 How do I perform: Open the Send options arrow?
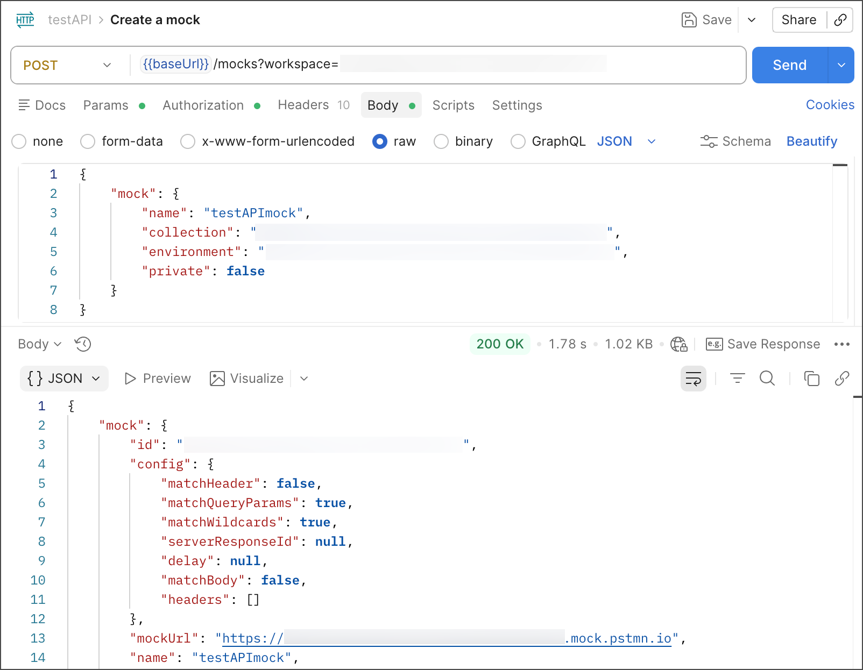click(x=841, y=65)
